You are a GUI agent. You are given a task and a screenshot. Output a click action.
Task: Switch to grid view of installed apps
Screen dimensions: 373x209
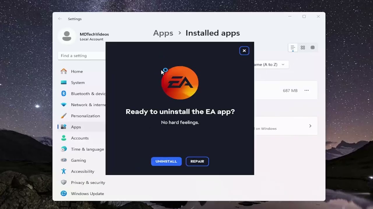[x=303, y=48]
